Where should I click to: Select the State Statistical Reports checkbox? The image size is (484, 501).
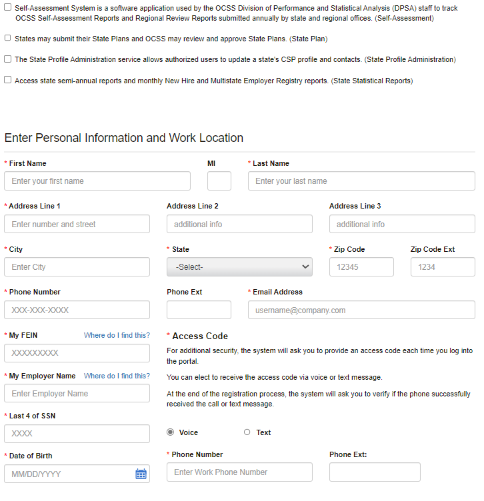[8, 80]
